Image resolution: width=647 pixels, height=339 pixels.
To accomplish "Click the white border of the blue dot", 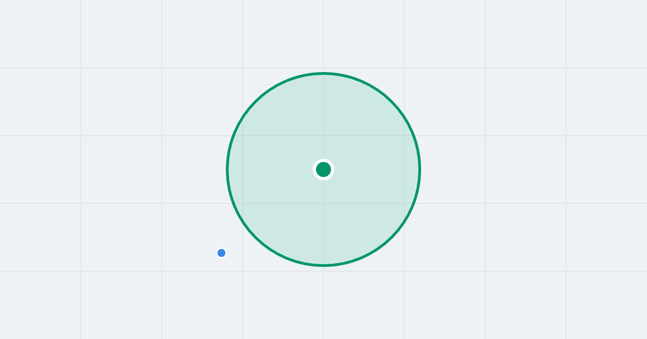I will [221, 249].
